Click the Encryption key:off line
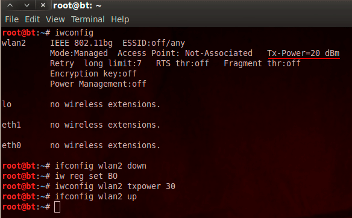The height and width of the screenshot is (218, 352). 93,74
